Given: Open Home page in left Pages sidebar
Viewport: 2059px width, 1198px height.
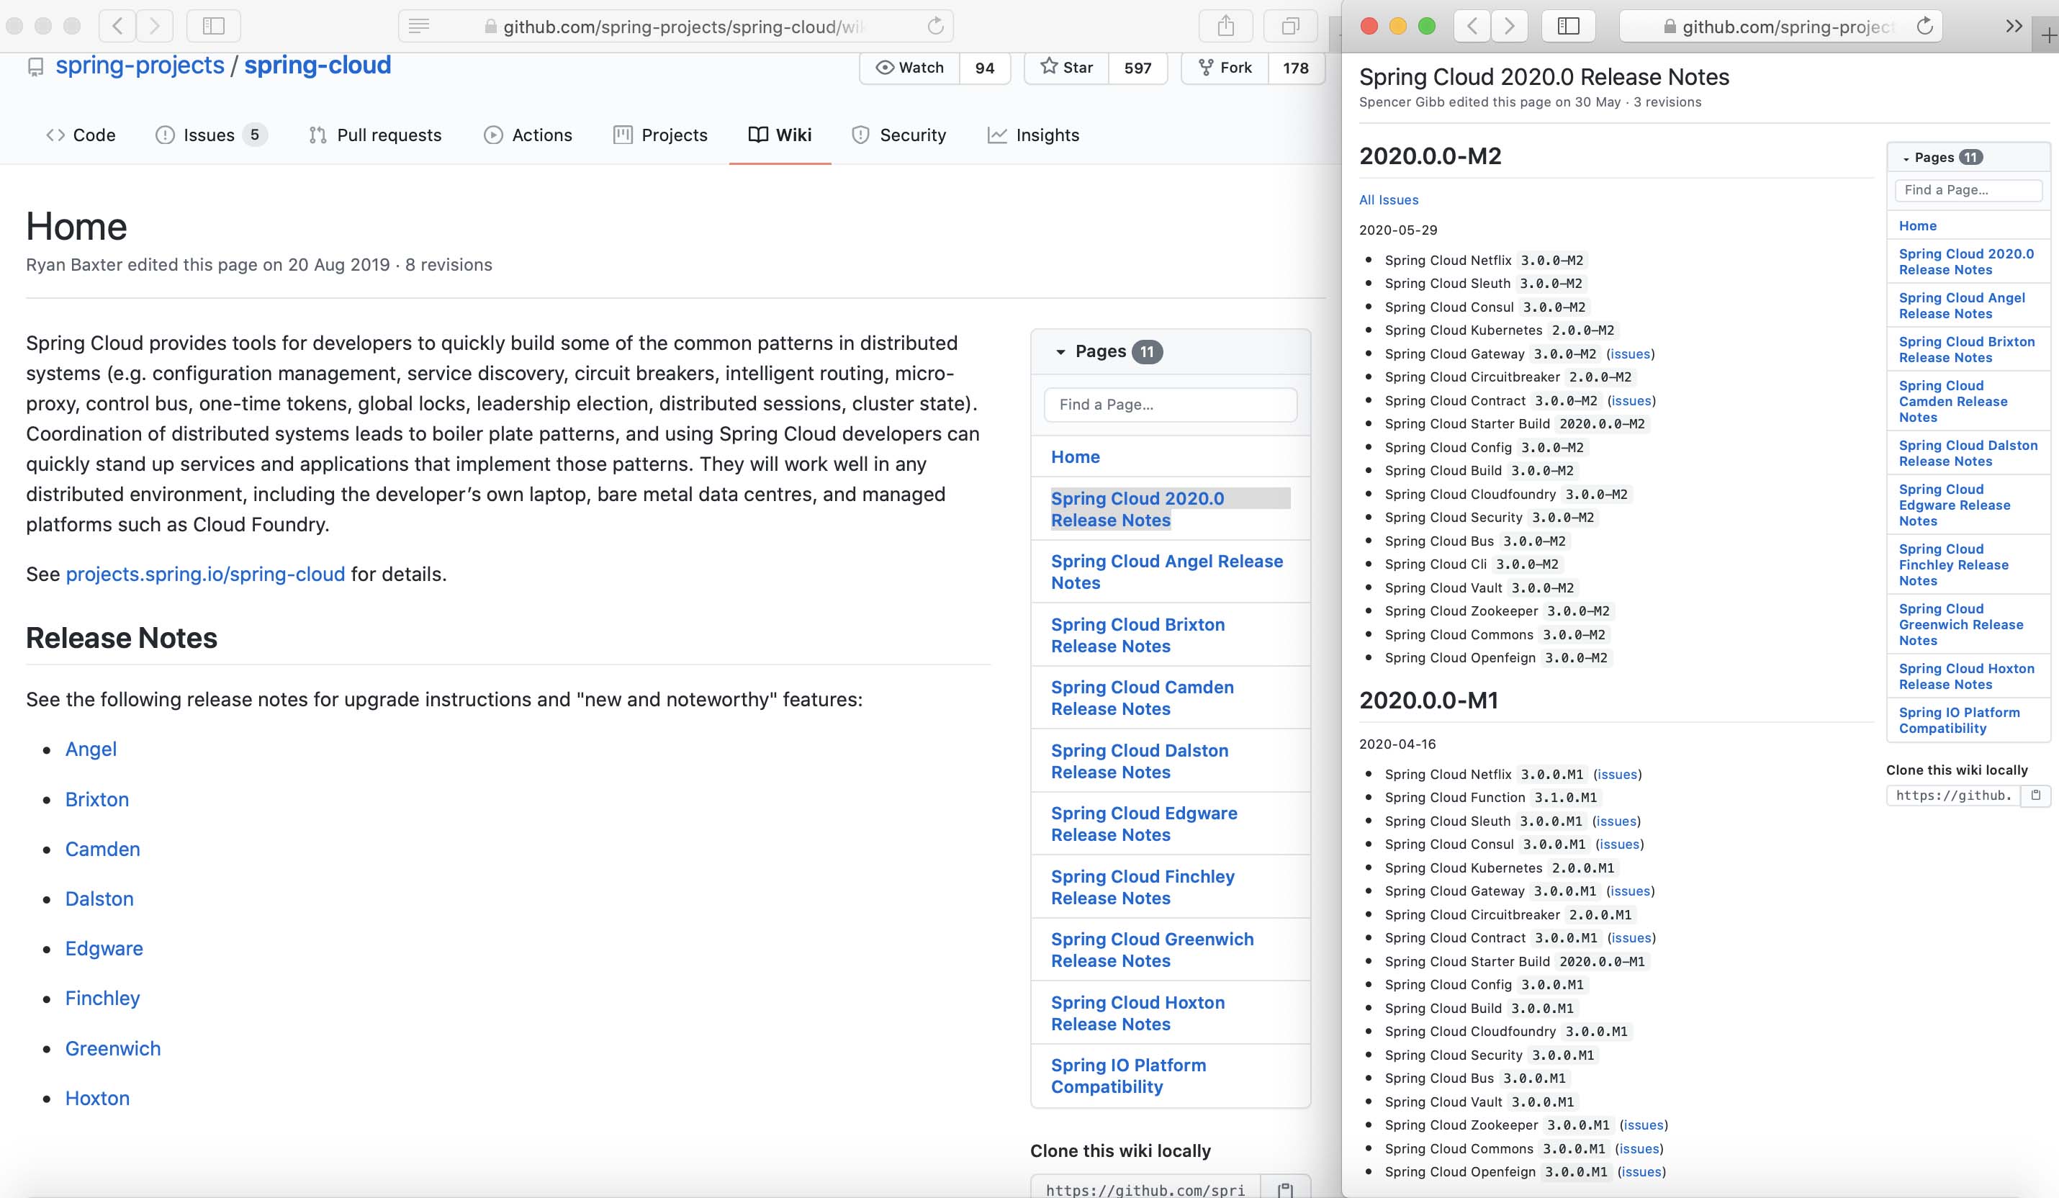Looking at the screenshot, I should [1076, 456].
